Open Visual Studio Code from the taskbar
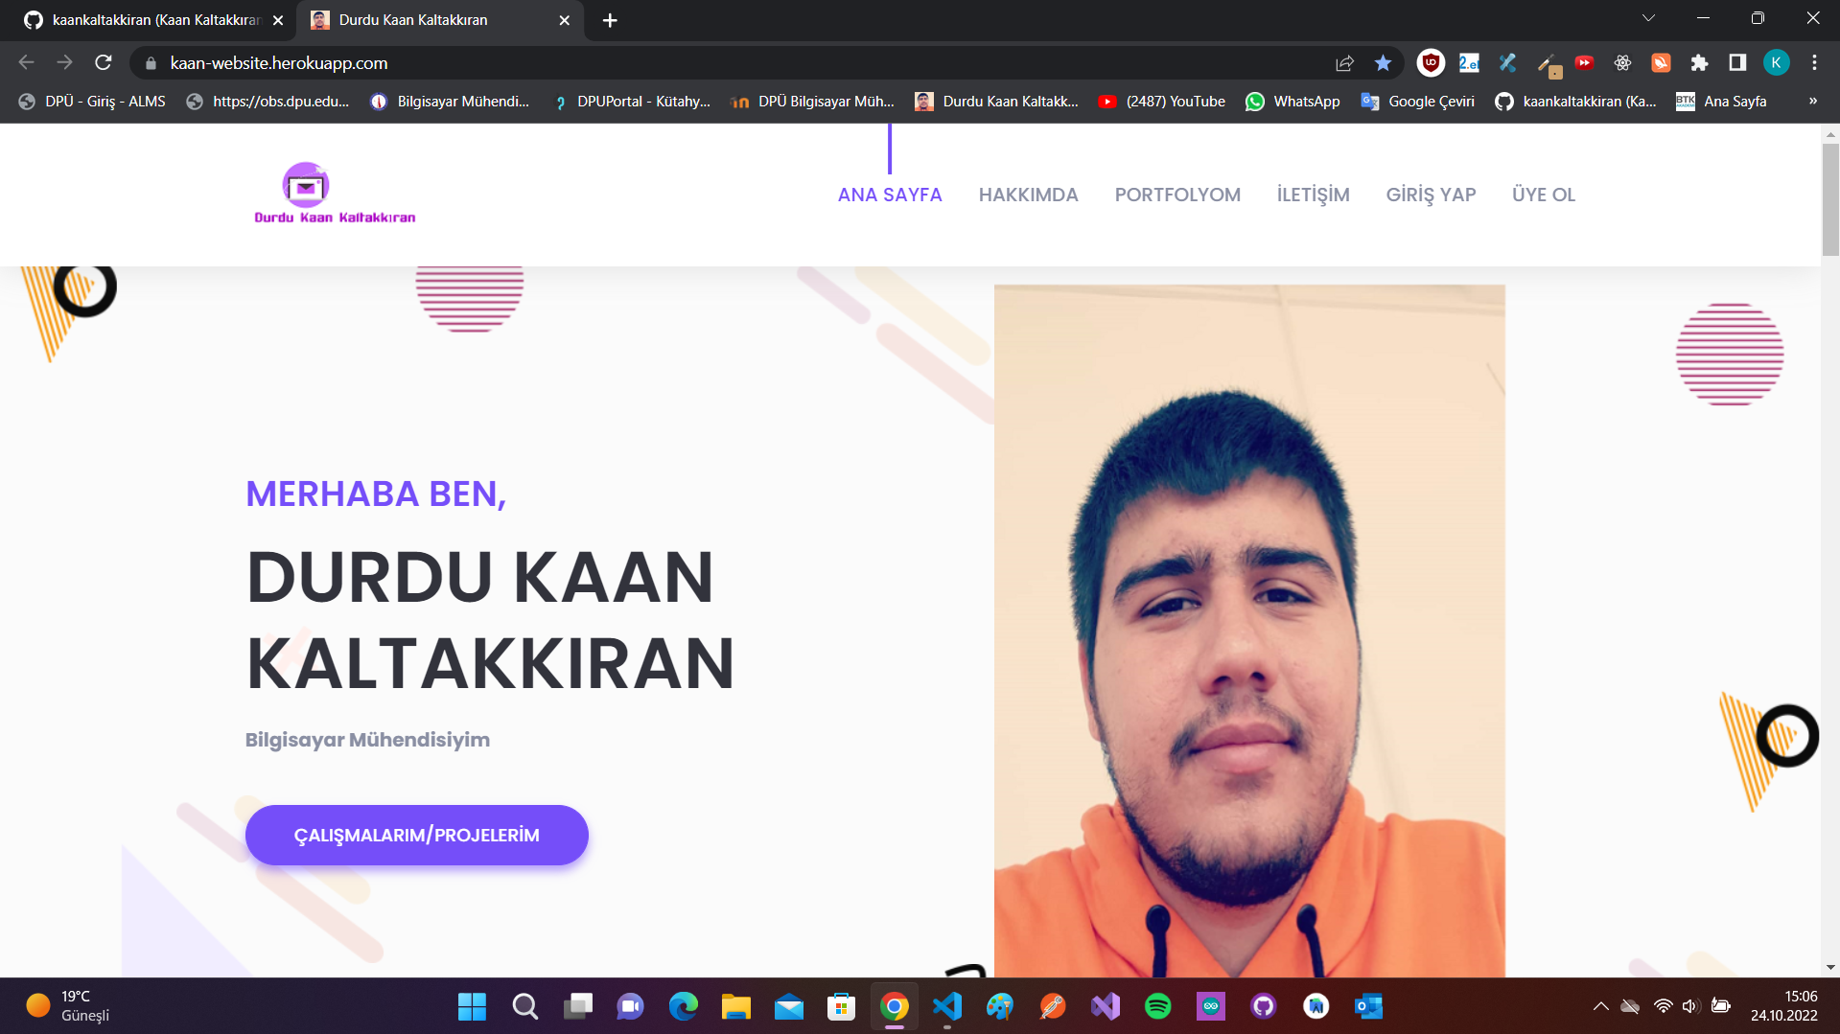Image resolution: width=1840 pixels, height=1034 pixels. [x=946, y=1006]
